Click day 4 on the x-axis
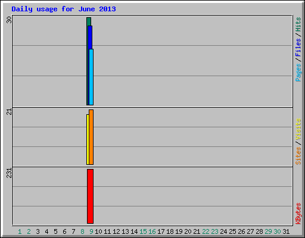 tap(46, 231)
